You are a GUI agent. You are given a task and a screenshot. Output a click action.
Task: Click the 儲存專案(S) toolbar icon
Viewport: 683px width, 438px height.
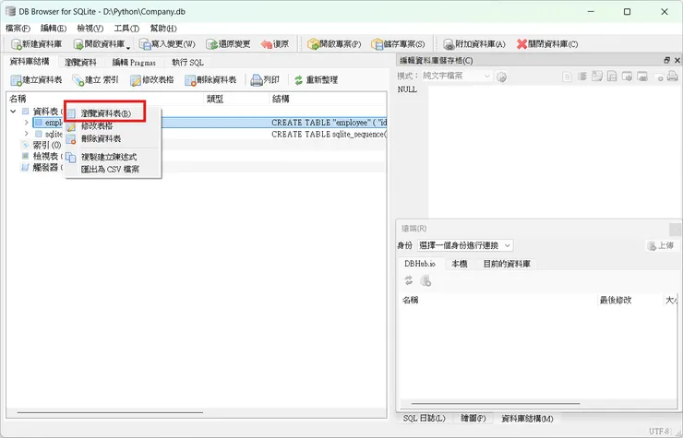click(377, 44)
